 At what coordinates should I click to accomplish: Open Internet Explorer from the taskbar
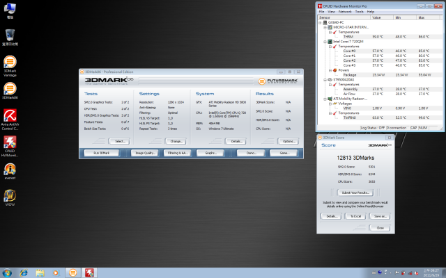pyautogui.click(x=24, y=273)
